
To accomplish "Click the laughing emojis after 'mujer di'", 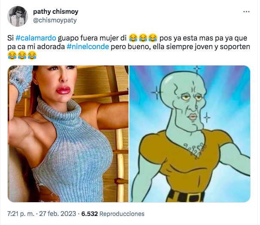I will tap(143, 38).
